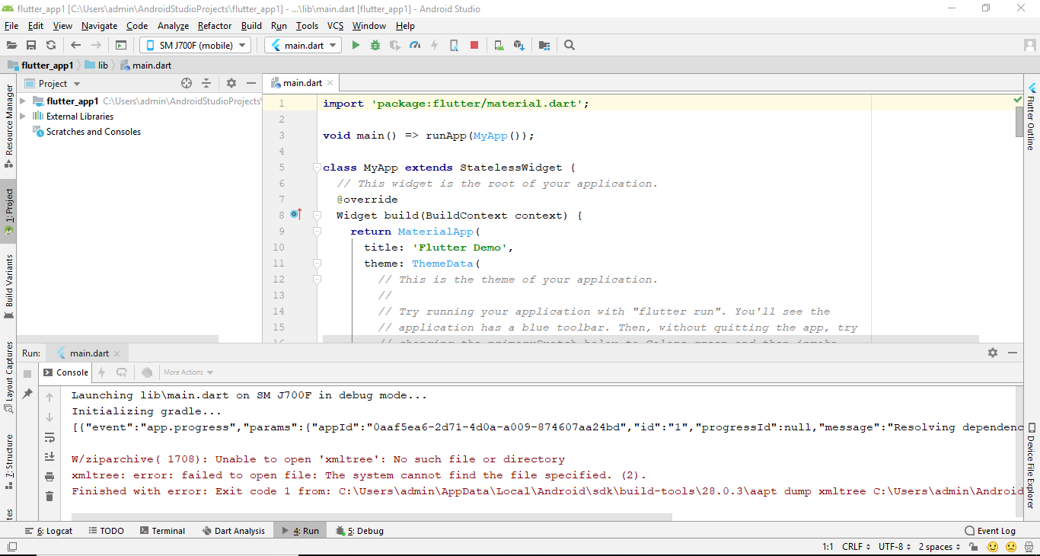Open the VCS menu
Image resolution: width=1040 pixels, height=556 pixels.
[336, 26]
